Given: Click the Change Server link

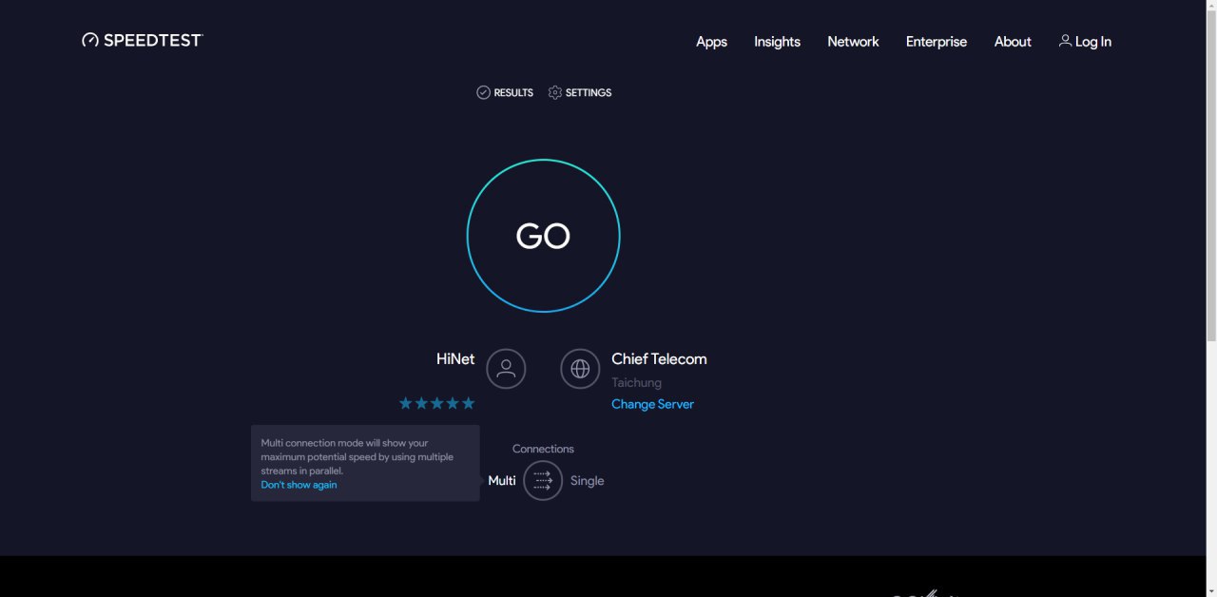Looking at the screenshot, I should tap(652, 404).
